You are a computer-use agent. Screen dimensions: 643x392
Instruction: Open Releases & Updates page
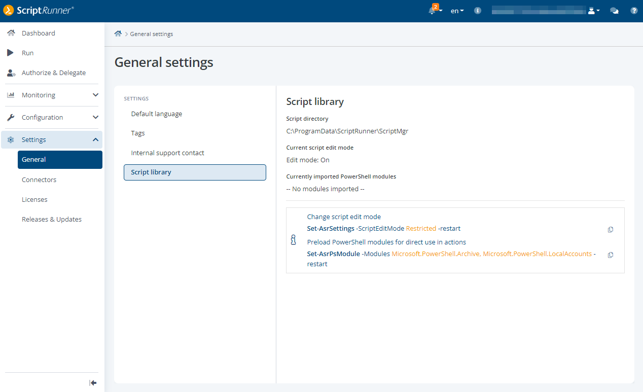coord(52,219)
